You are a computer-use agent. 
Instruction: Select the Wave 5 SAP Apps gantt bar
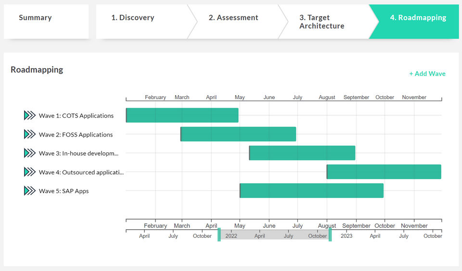pos(312,191)
